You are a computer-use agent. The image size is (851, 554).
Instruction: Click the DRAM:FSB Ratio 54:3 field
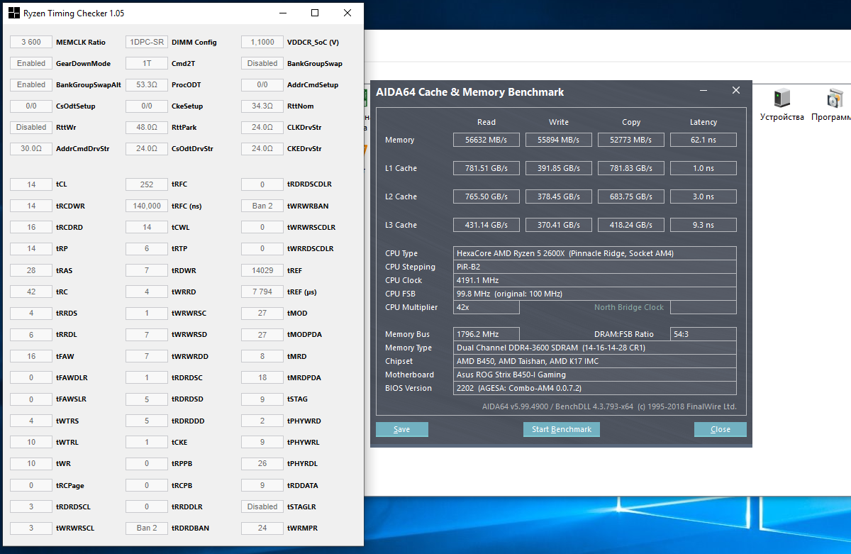[x=703, y=334]
